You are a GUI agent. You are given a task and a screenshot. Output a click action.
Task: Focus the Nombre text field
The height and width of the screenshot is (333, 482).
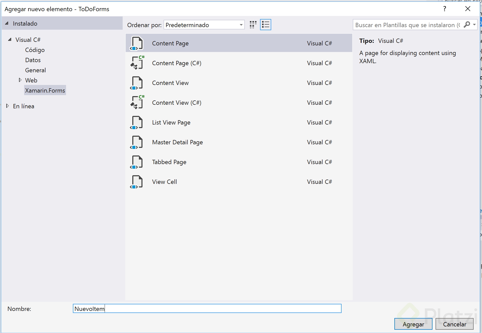(207, 309)
